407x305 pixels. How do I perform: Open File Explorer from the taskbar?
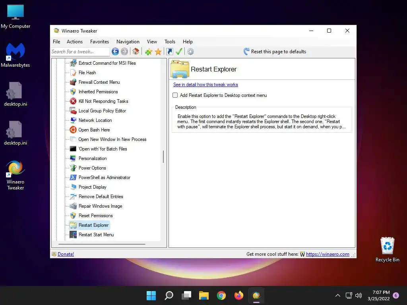tap(204, 295)
